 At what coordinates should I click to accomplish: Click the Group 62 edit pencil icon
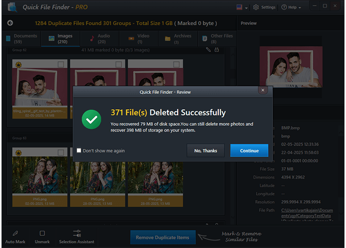point(208,49)
